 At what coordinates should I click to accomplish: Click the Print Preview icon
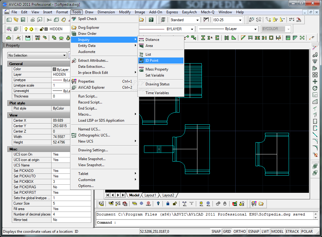click(40, 20)
